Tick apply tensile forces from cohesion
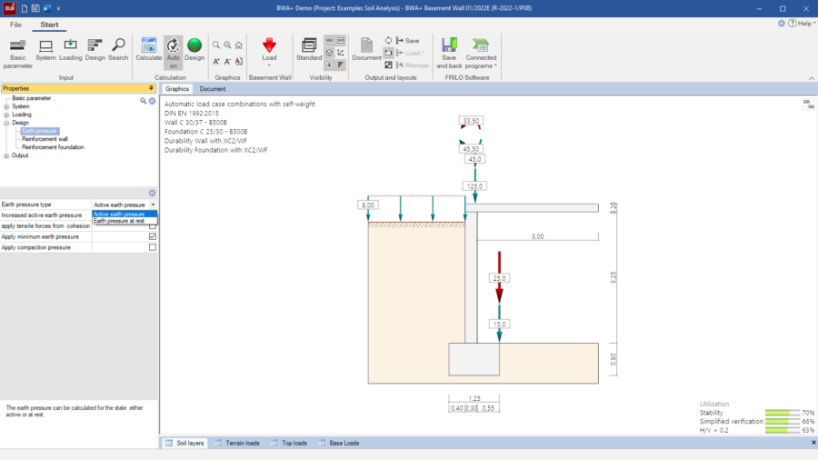The width and height of the screenshot is (818, 460). [x=153, y=226]
